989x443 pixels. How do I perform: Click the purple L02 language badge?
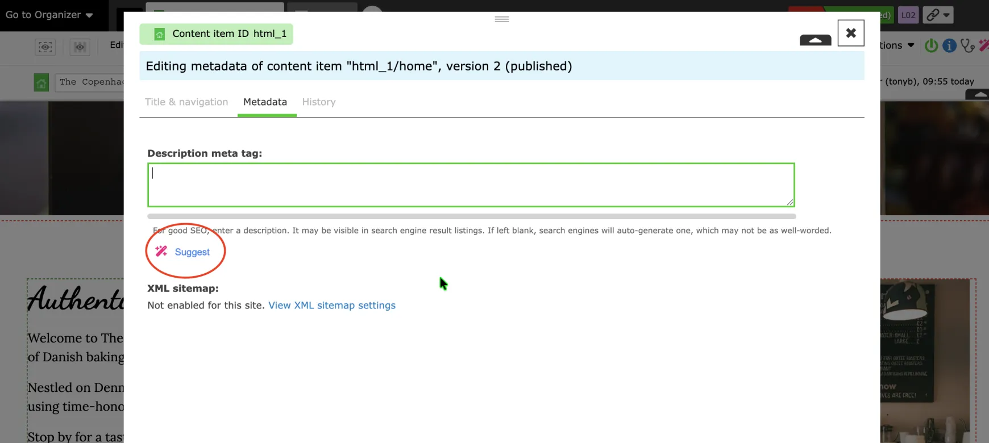(908, 15)
